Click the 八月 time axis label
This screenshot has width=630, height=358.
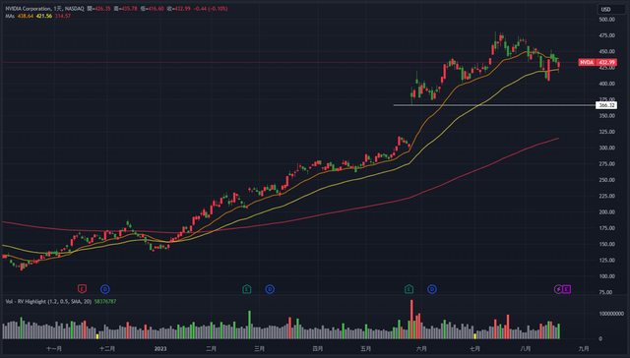(526, 349)
